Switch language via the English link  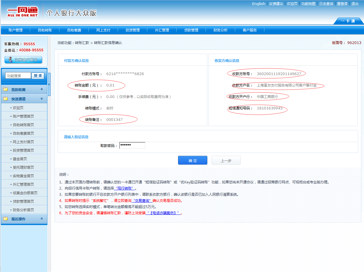(x=259, y=4)
